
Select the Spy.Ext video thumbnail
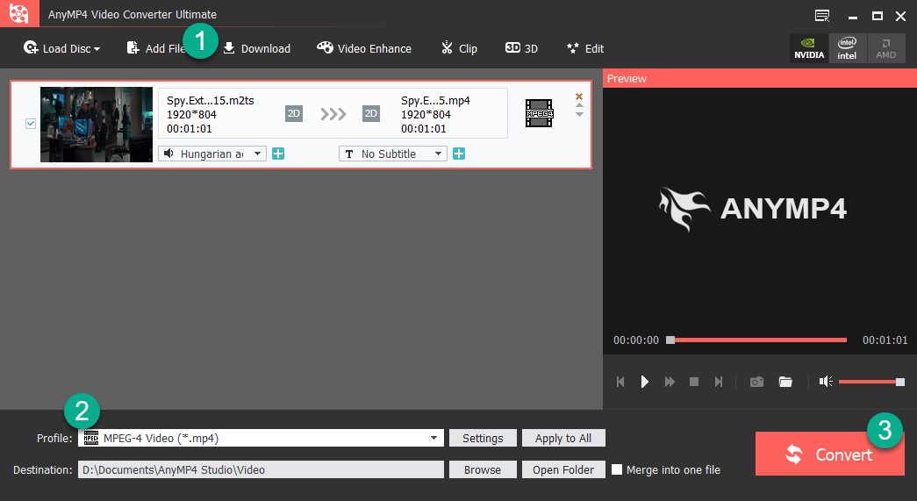[97, 125]
